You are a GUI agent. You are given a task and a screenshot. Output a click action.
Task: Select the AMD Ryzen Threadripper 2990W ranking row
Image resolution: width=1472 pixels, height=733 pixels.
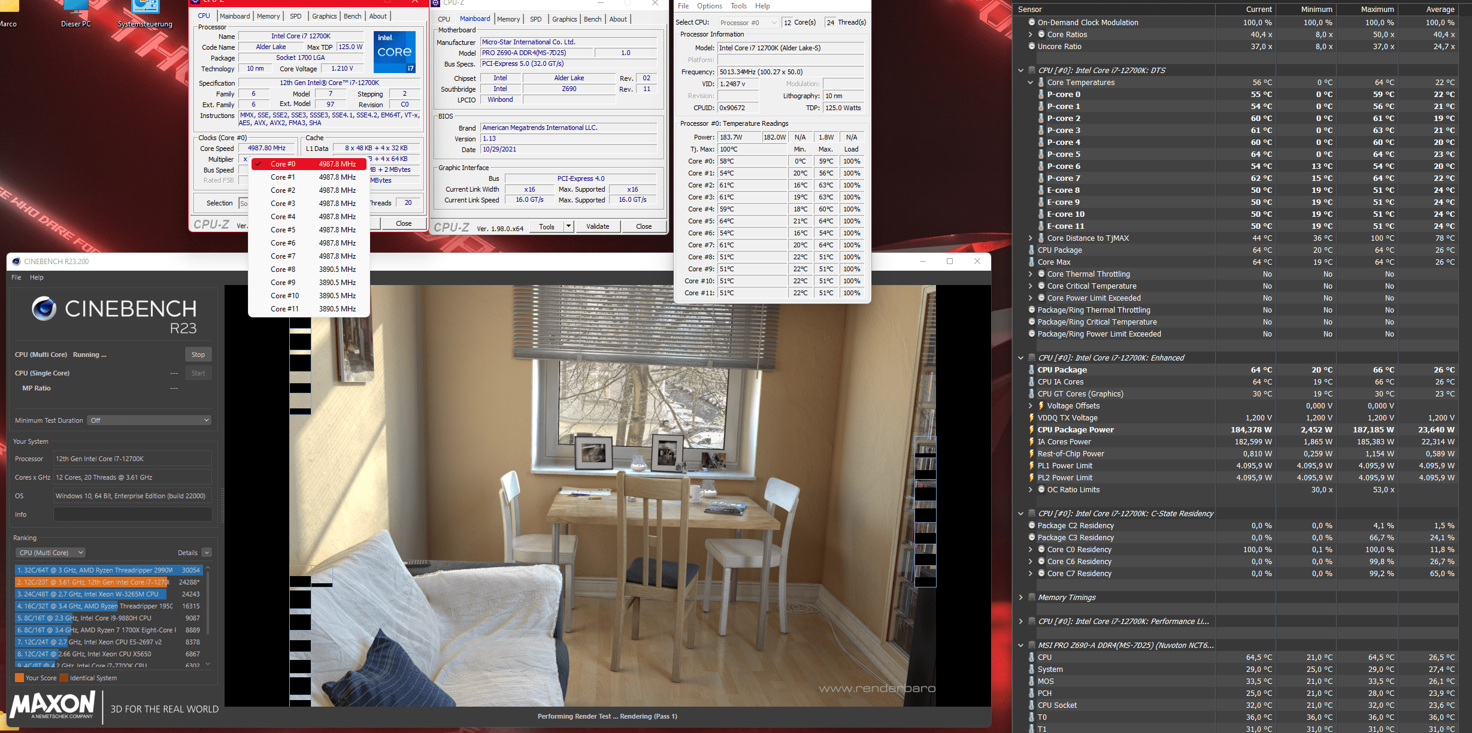pos(108,570)
